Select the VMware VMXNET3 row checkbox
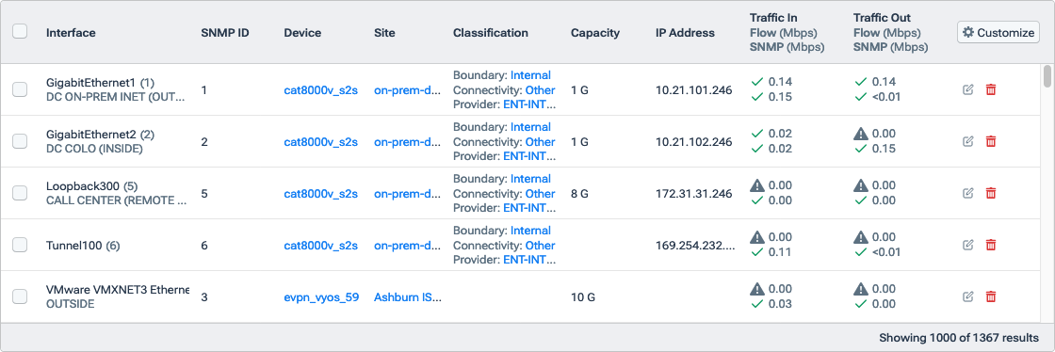Screen dimensions: 1055x352 (20, 296)
